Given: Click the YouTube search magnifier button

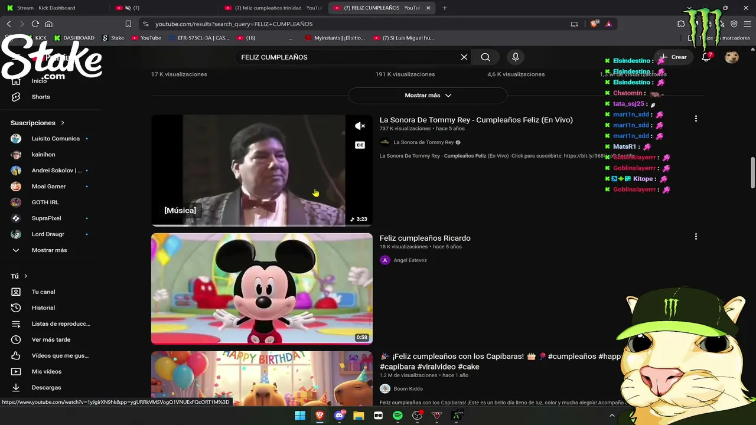Looking at the screenshot, I should pos(485,57).
